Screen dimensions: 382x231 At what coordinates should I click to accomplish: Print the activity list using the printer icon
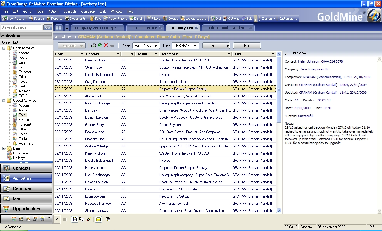tap(94, 46)
